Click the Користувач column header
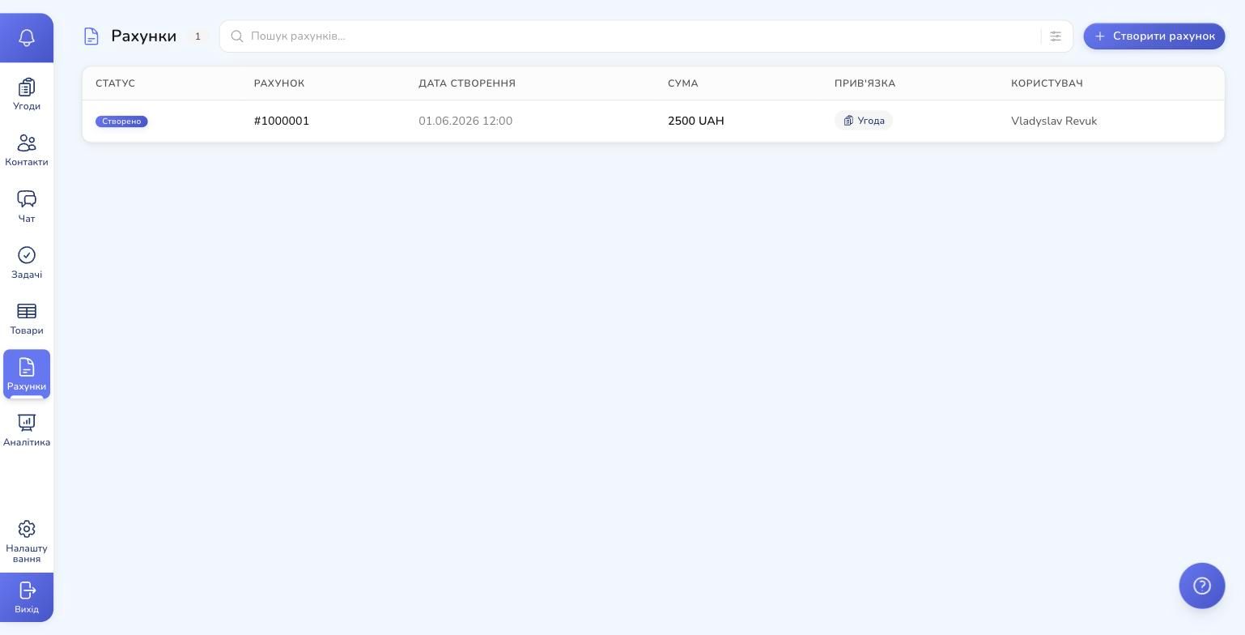The width and height of the screenshot is (1245, 635). point(1047,83)
